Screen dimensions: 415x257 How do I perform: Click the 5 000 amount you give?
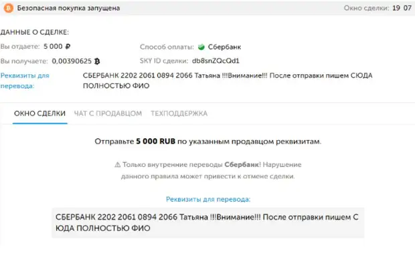click(53, 47)
